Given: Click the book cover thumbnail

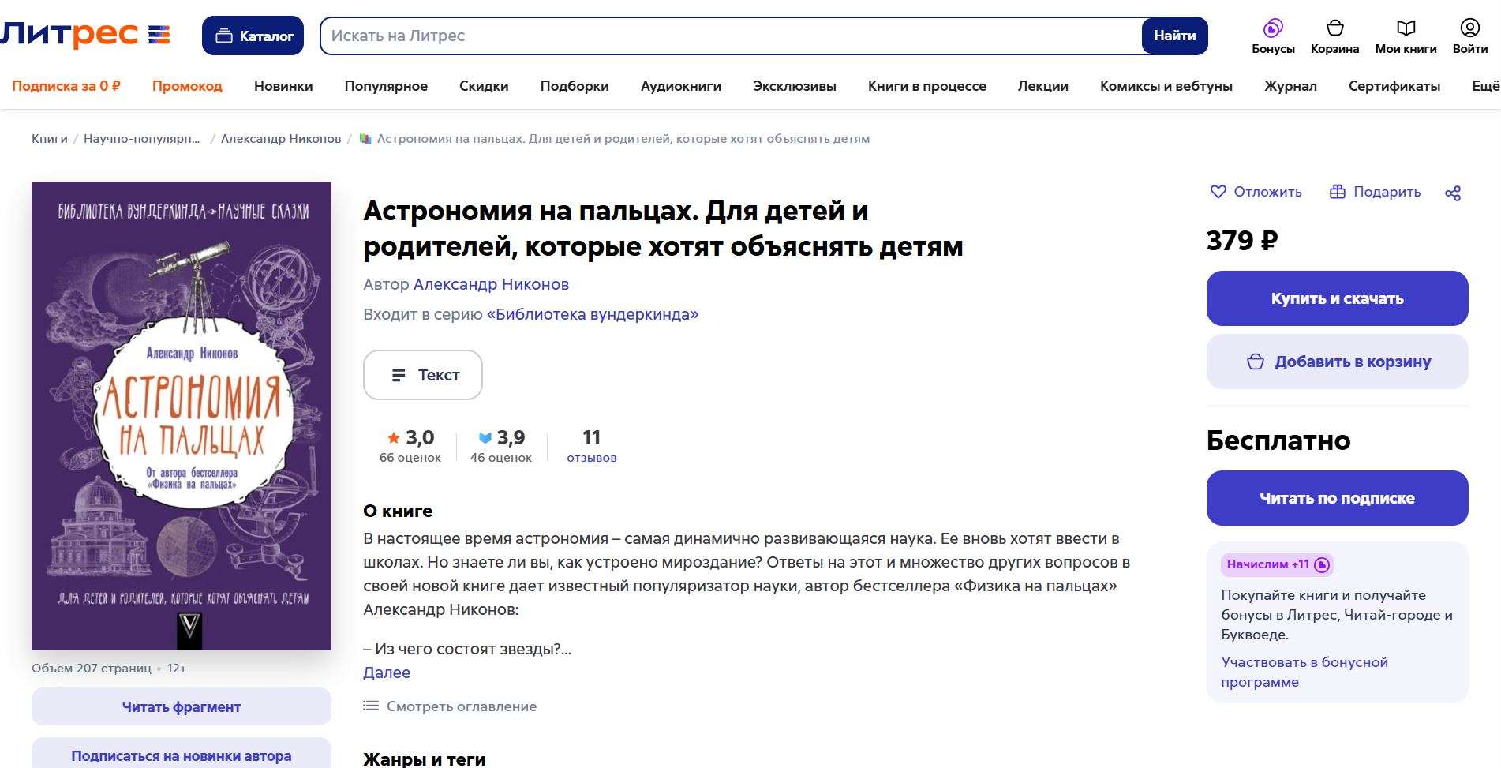Looking at the screenshot, I should (x=182, y=416).
